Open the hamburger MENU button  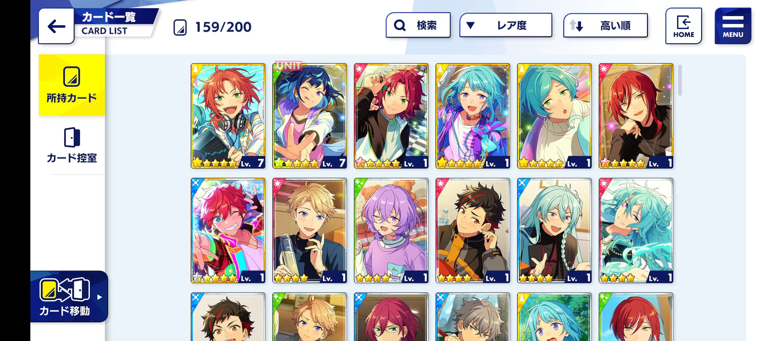pyautogui.click(x=733, y=26)
